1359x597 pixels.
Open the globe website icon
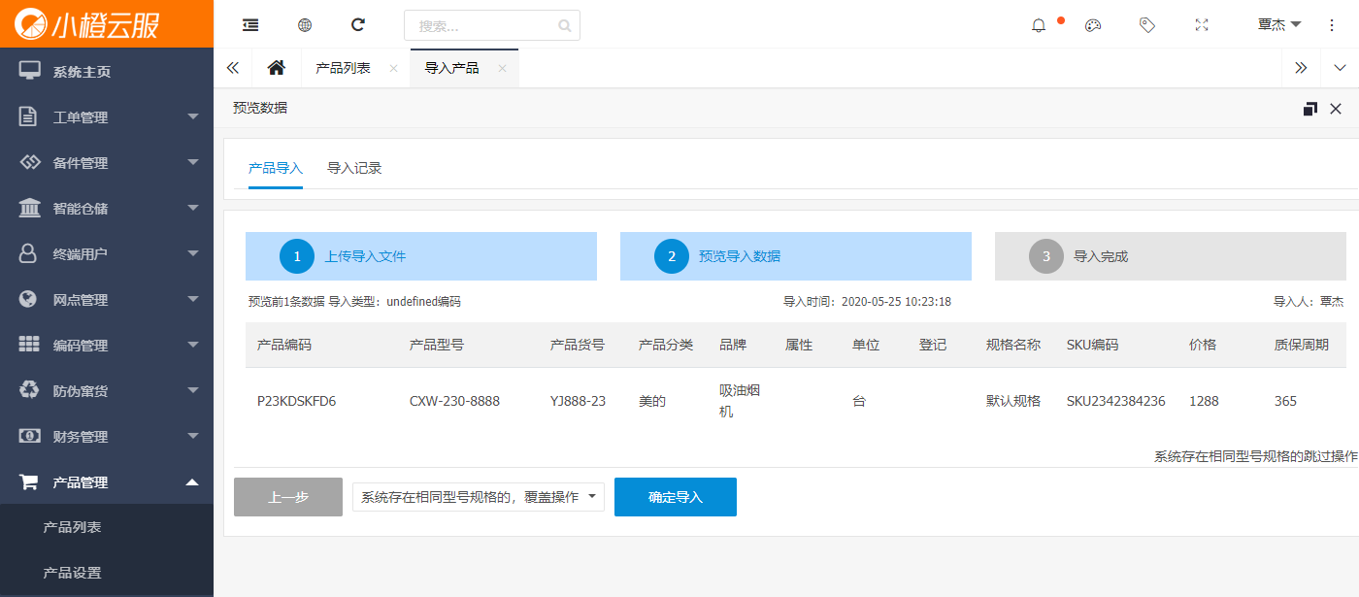(x=305, y=25)
